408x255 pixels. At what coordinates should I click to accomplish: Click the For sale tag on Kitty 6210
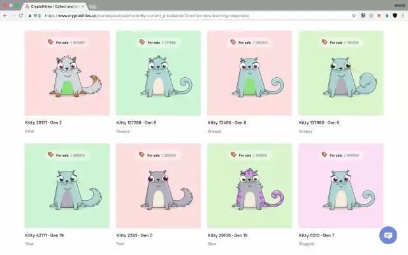(340, 155)
